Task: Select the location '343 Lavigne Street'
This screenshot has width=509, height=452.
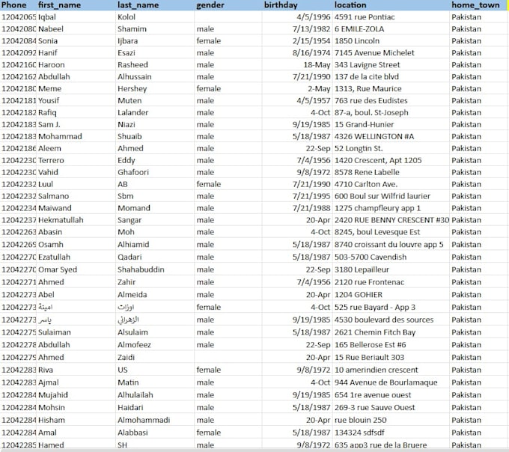Action: pyautogui.click(x=367, y=65)
